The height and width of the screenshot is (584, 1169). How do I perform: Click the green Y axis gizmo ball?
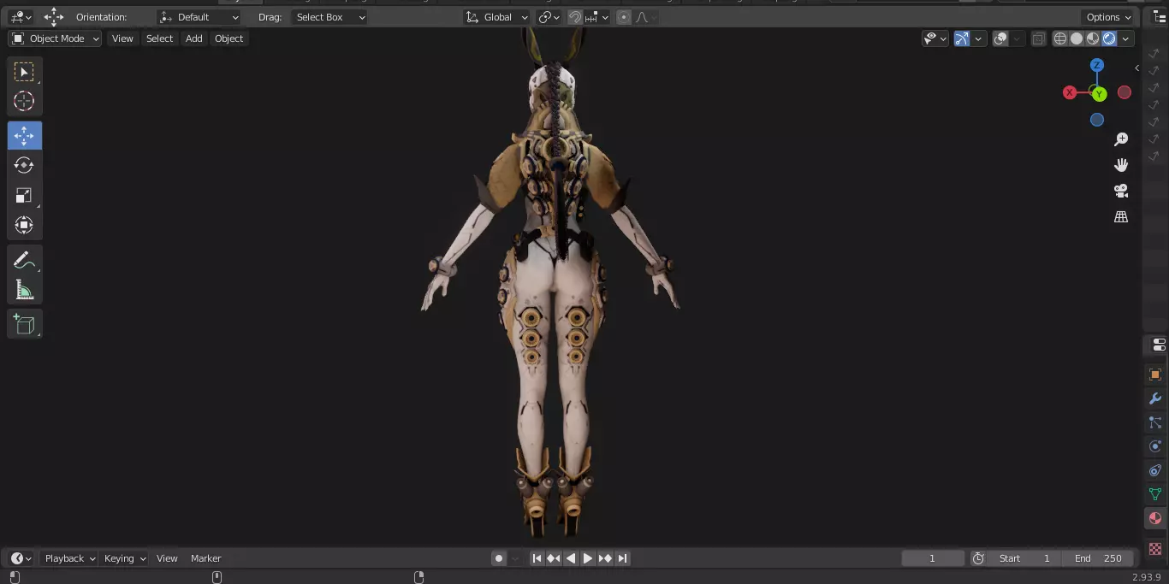tap(1099, 94)
